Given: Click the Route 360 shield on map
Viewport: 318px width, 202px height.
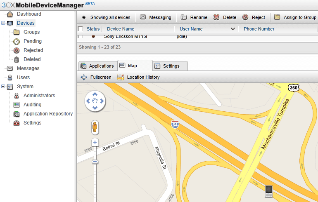Looking at the screenshot, I should [294, 88].
